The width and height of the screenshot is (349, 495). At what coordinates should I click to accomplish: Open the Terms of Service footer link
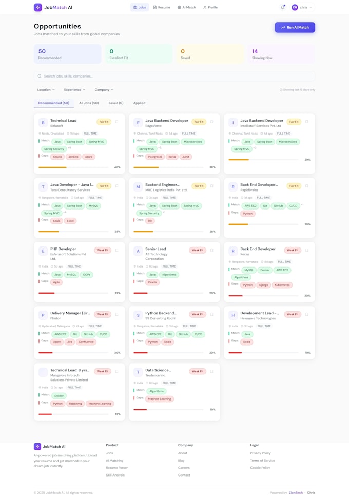coord(263,461)
